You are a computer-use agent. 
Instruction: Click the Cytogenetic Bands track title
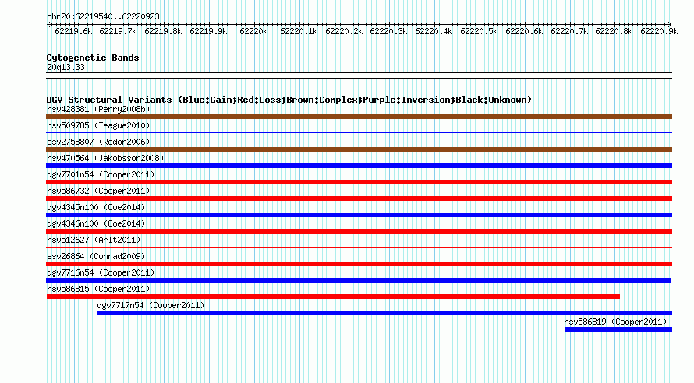(x=93, y=58)
